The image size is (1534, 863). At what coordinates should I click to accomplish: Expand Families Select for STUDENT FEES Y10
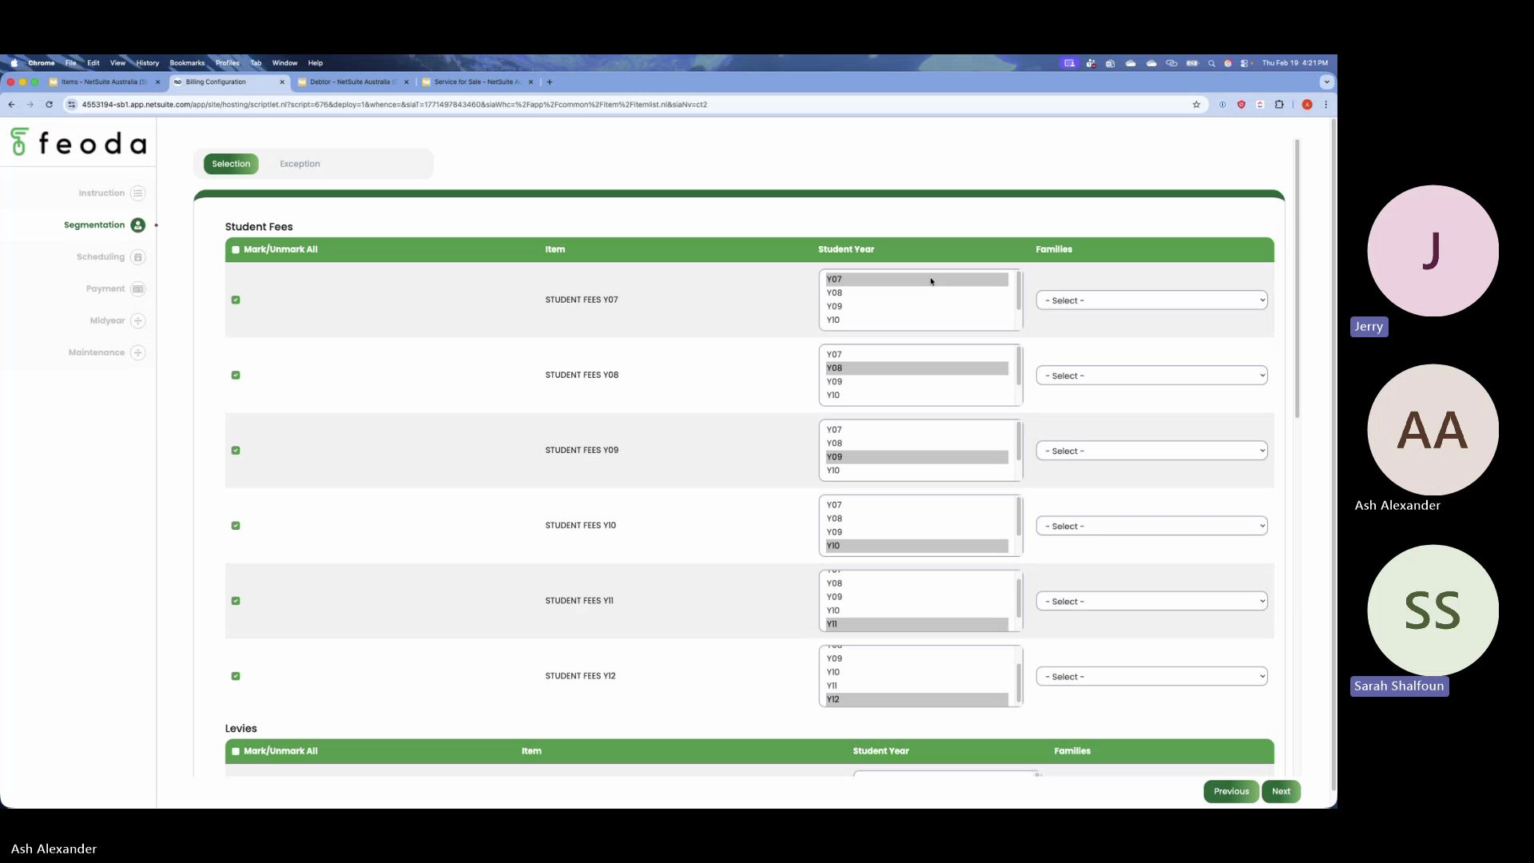click(x=1151, y=526)
